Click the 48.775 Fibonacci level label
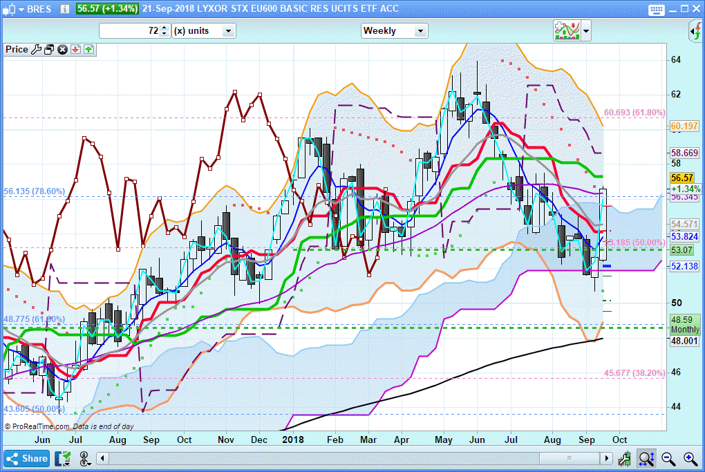The width and height of the screenshot is (705, 472). point(34,319)
